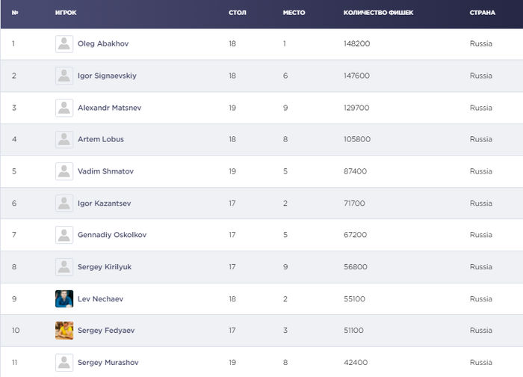The image size is (523, 377).
Task: Click the Sergey Murashov player name
Action: pyautogui.click(x=108, y=363)
